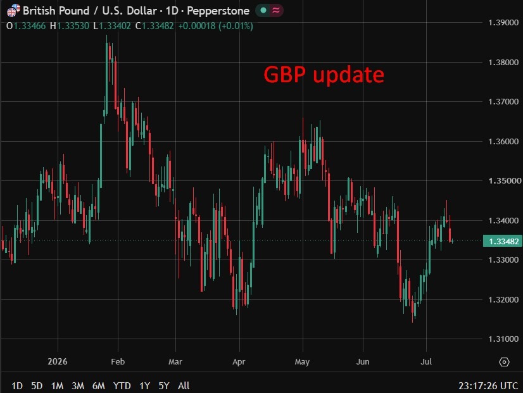The width and height of the screenshot is (523, 393).
Task: Click the pink data mode wave icon
Action: (276, 10)
